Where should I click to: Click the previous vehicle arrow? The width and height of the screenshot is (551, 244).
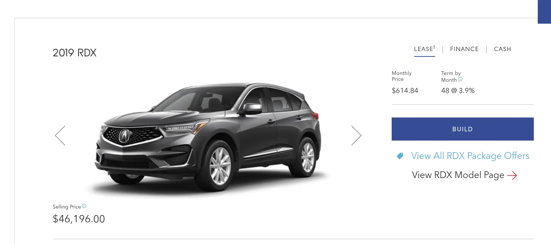click(60, 136)
